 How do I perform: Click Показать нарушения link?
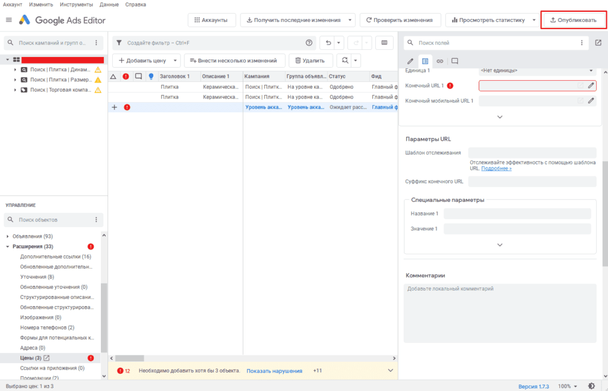tap(274, 371)
